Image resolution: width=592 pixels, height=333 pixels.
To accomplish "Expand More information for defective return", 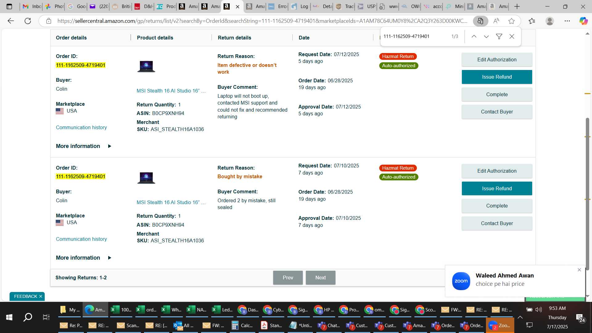I will click(84, 146).
